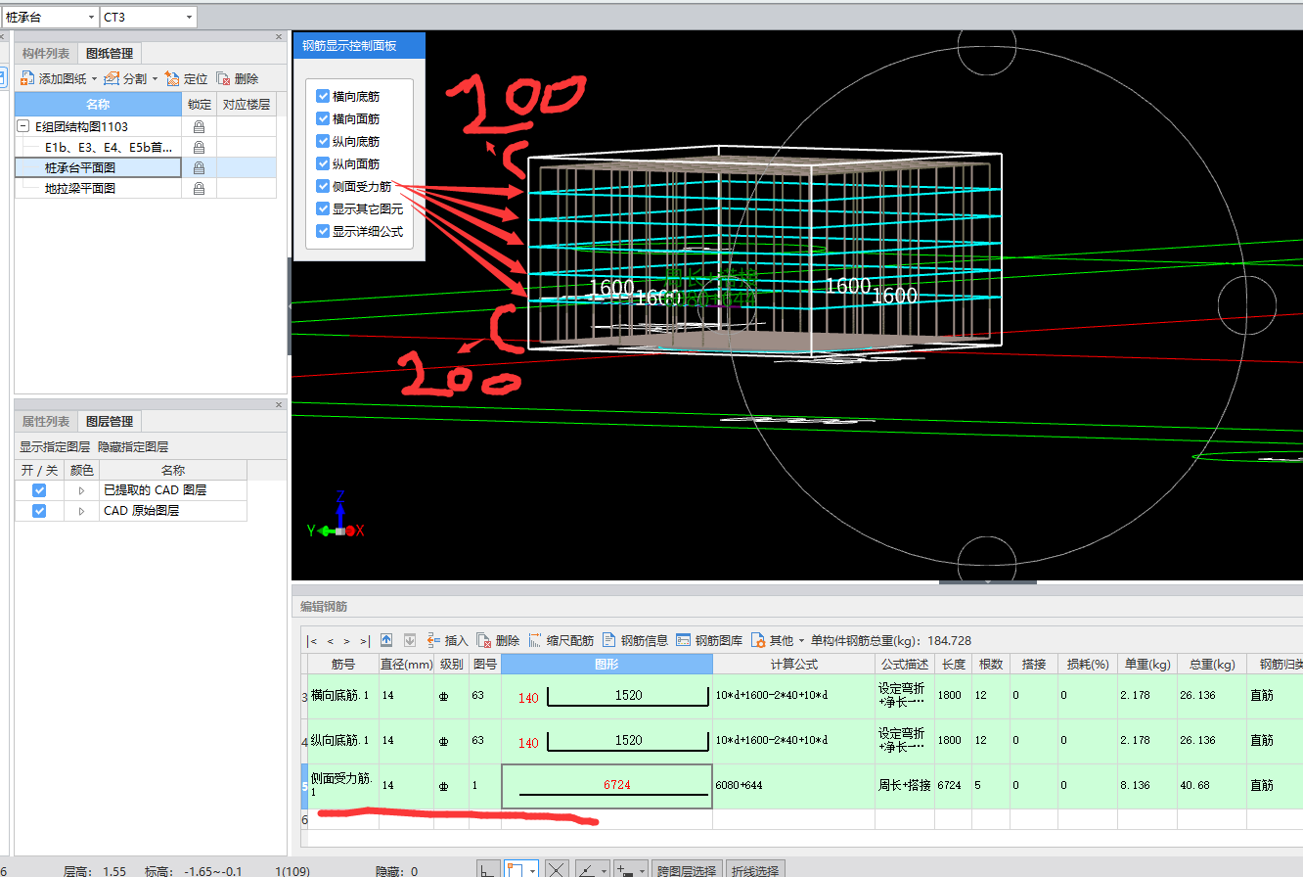1303x877 pixels.
Task: Click the 6724 shape cell for 侧面受力筋
Action: tap(607, 786)
